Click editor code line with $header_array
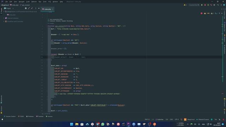 coord(59,49)
